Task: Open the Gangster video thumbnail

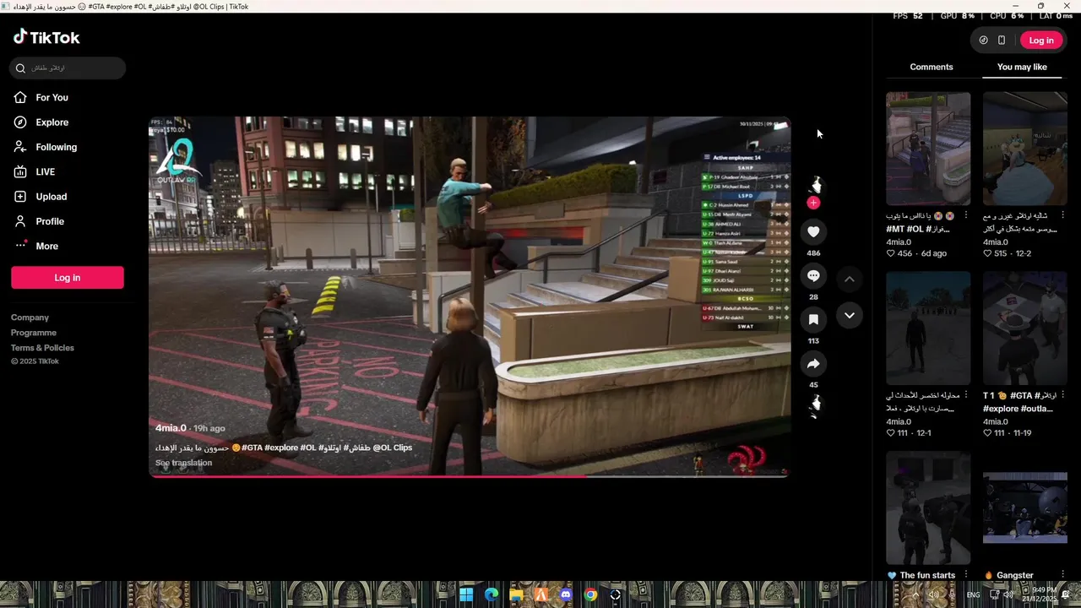Action: point(1025,508)
